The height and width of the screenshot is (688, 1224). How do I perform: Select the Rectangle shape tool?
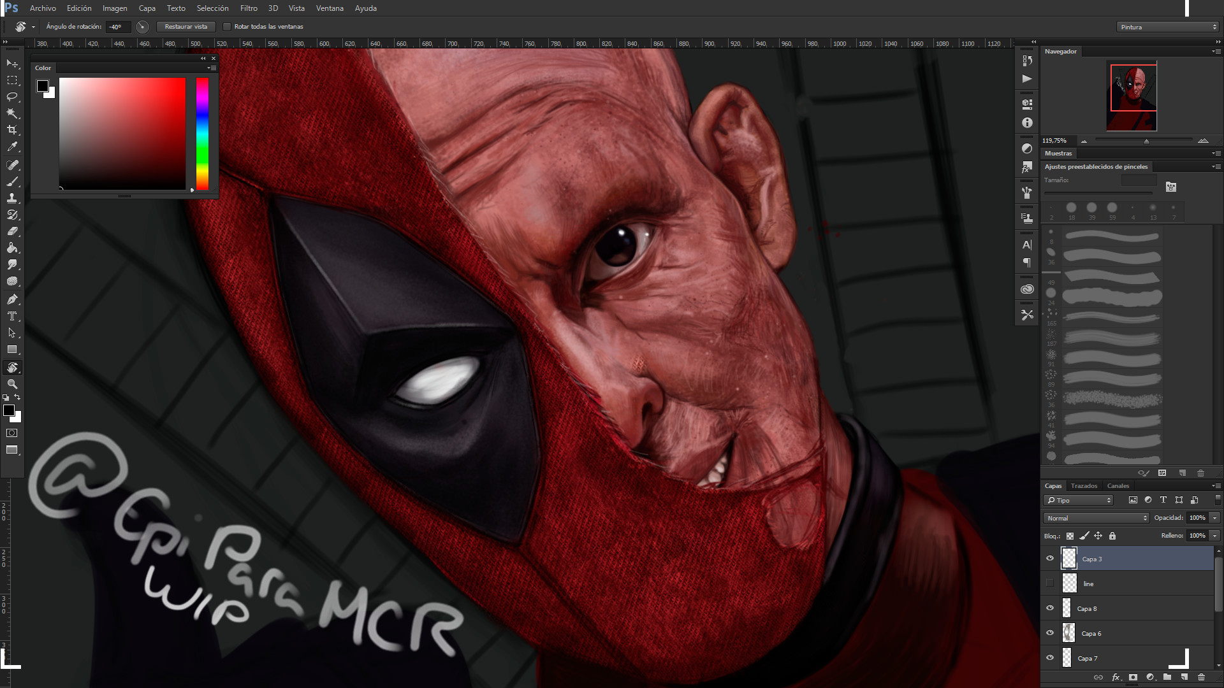12,349
